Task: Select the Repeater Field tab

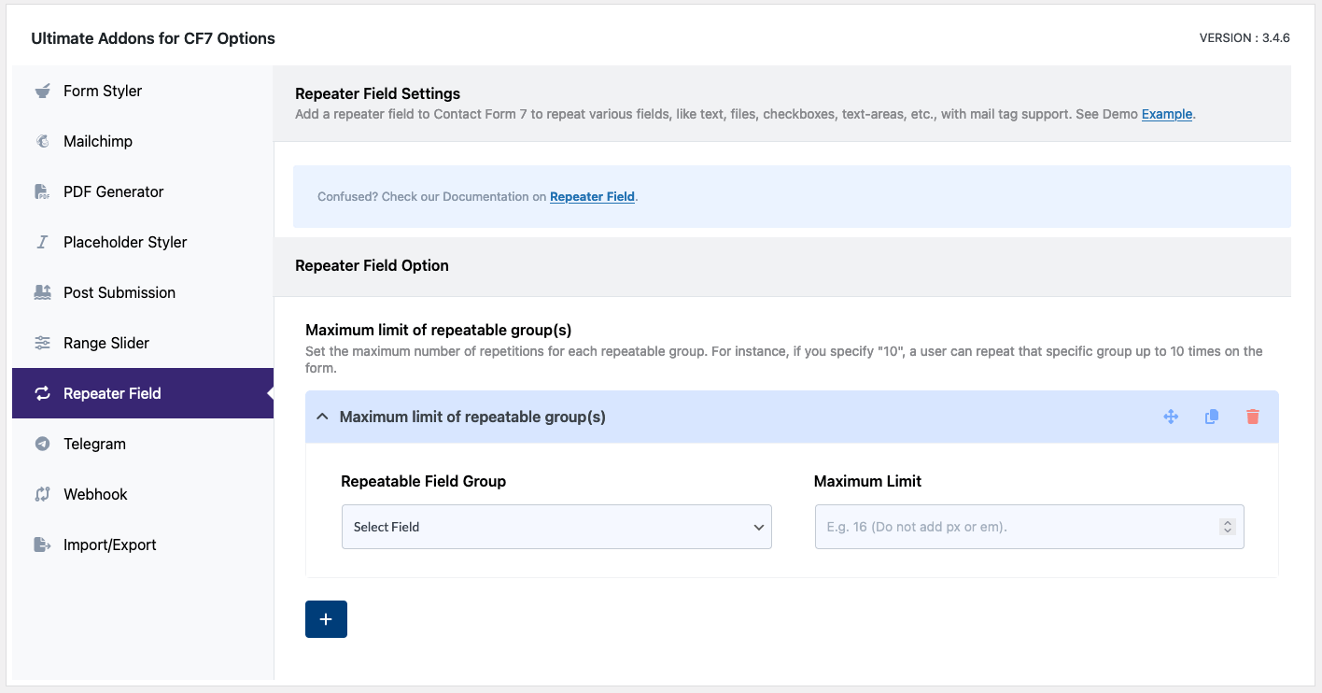Action: (x=143, y=393)
